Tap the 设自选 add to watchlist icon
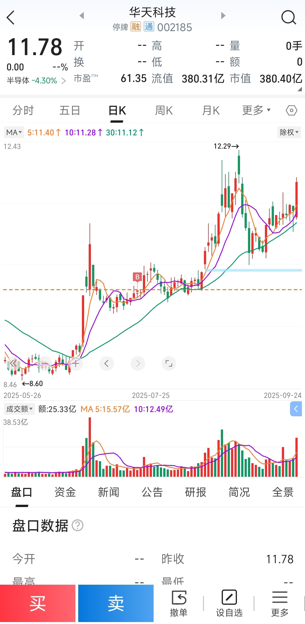Viewport: 305px width, 624px height. 229,603
